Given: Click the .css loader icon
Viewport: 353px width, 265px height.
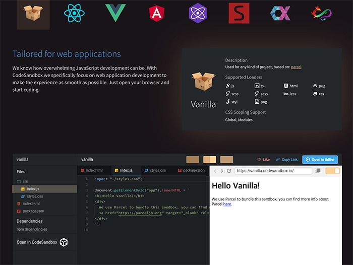Looking at the screenshot, I should click(315, 94).
